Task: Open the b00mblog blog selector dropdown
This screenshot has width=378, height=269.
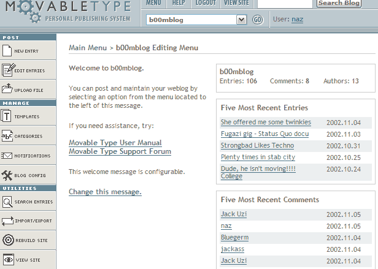Action: click(x=196, y=20)
